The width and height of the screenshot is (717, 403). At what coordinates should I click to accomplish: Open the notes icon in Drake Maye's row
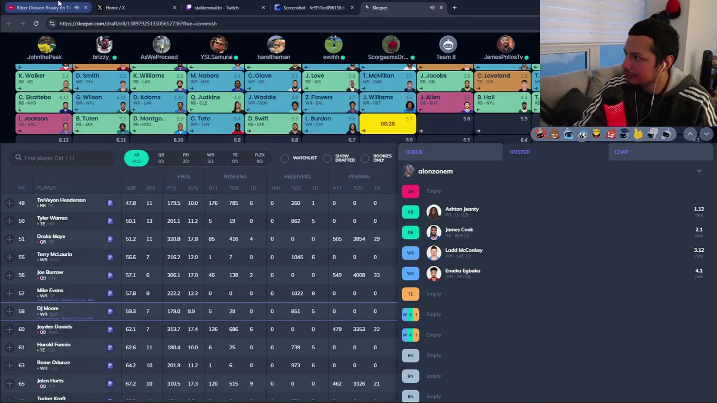click(x=110, y=239)
